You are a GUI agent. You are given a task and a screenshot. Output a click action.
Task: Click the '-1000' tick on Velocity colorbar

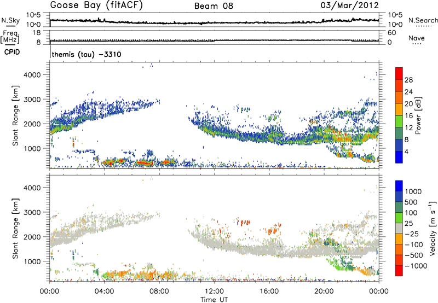pos(416,266)
